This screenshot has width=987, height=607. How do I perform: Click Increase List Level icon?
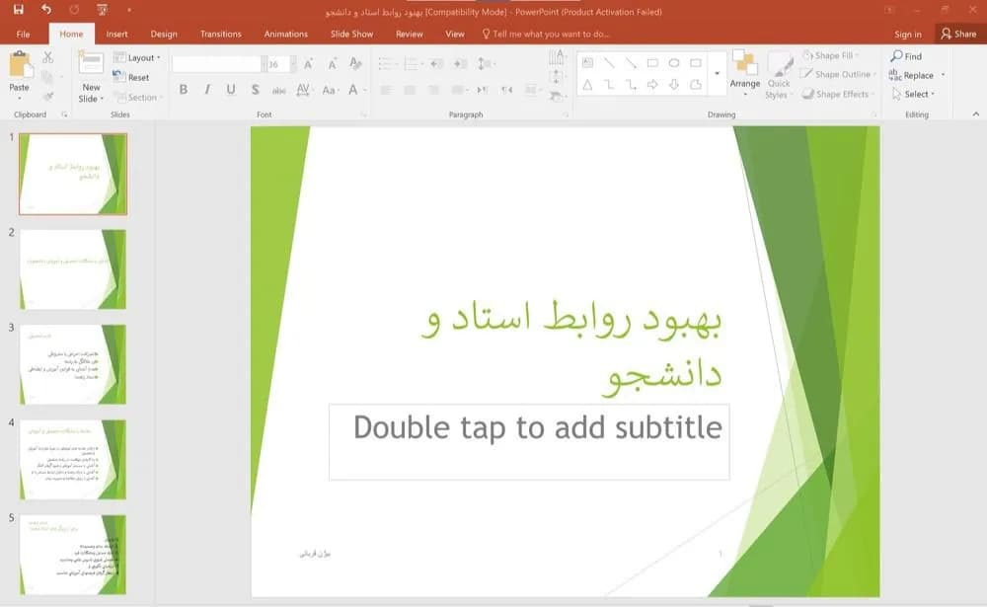coord(461,63)
